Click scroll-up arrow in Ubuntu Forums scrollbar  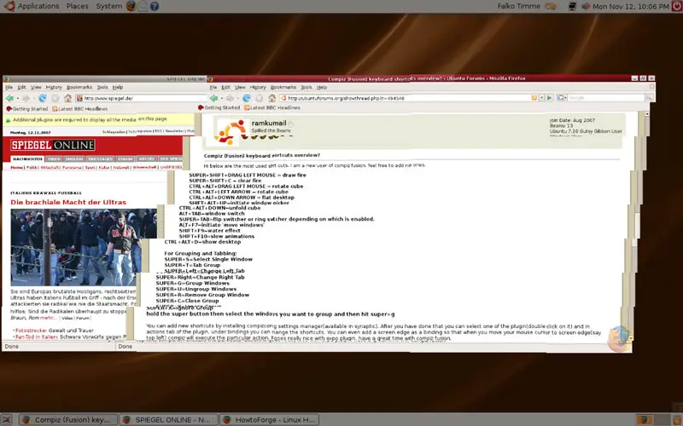point(647,114)
